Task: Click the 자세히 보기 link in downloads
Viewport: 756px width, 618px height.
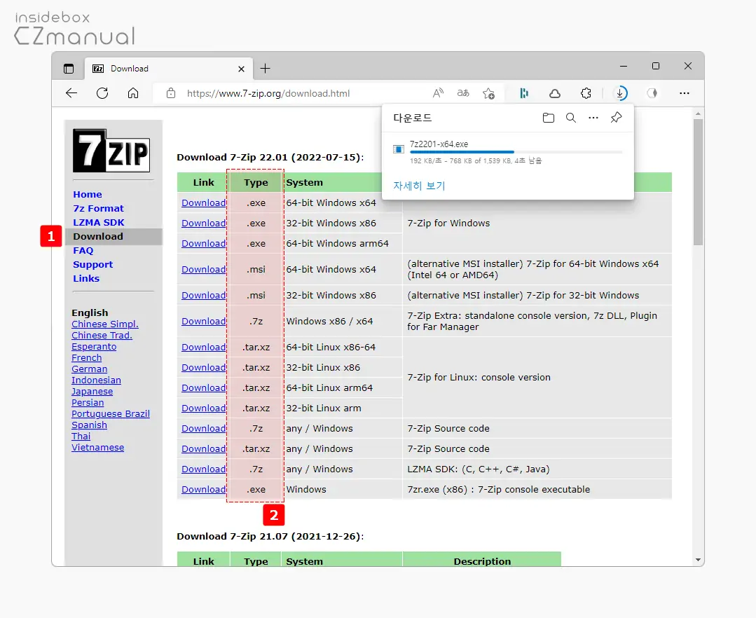Action: click(419, 186)
